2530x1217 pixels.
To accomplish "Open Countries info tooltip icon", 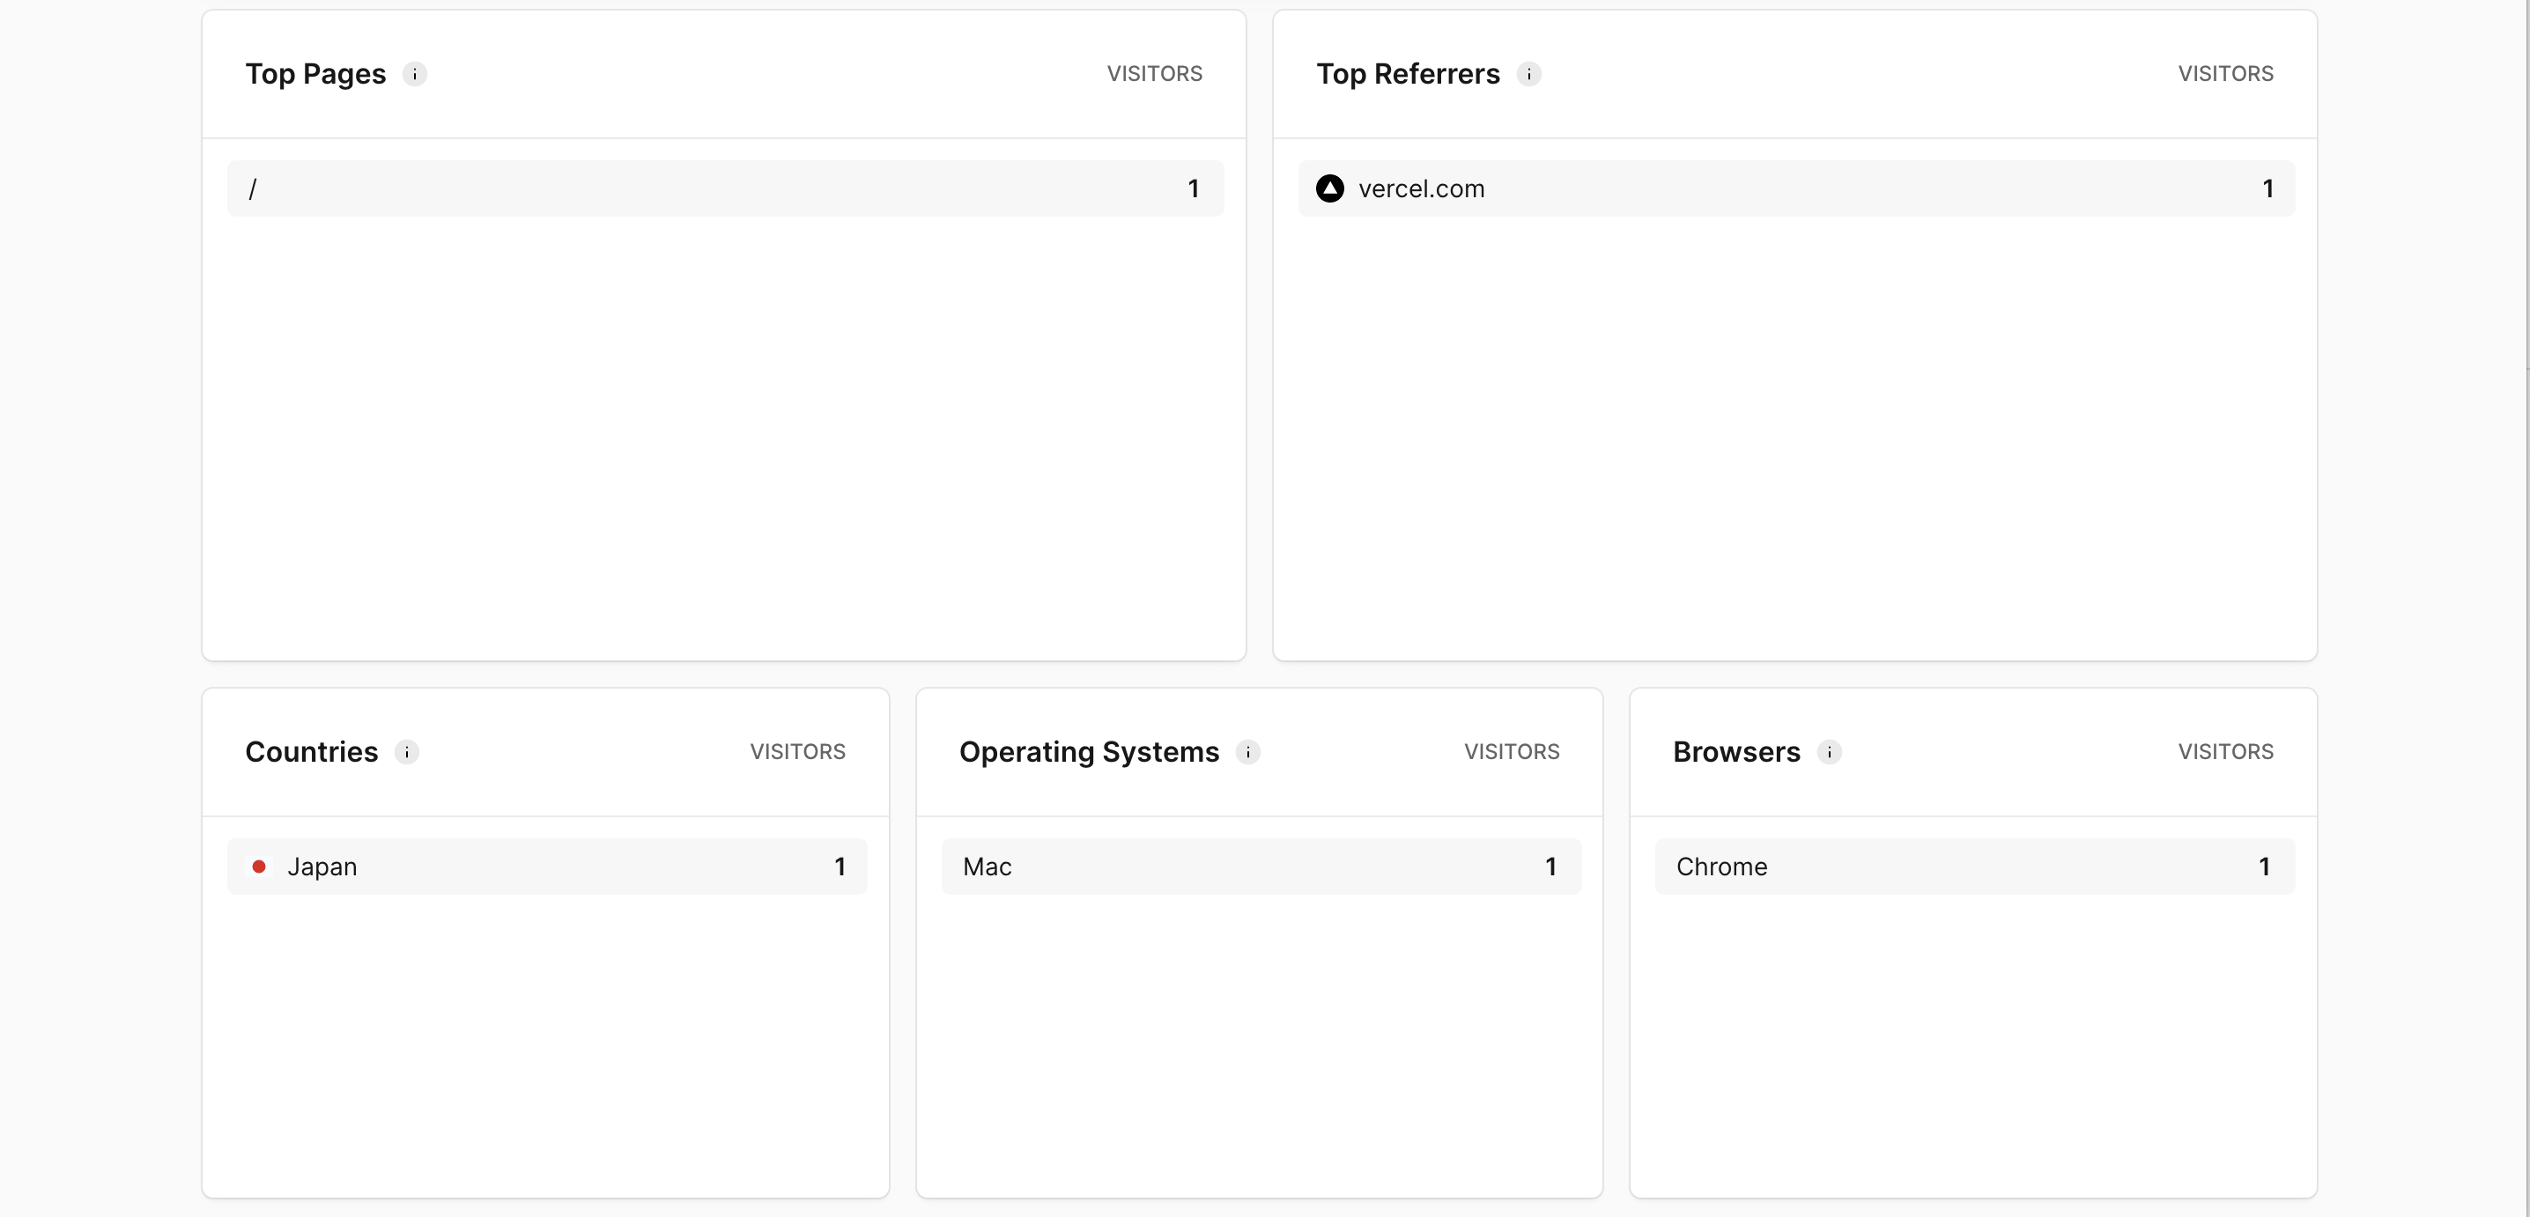I will tap(407, 752).
